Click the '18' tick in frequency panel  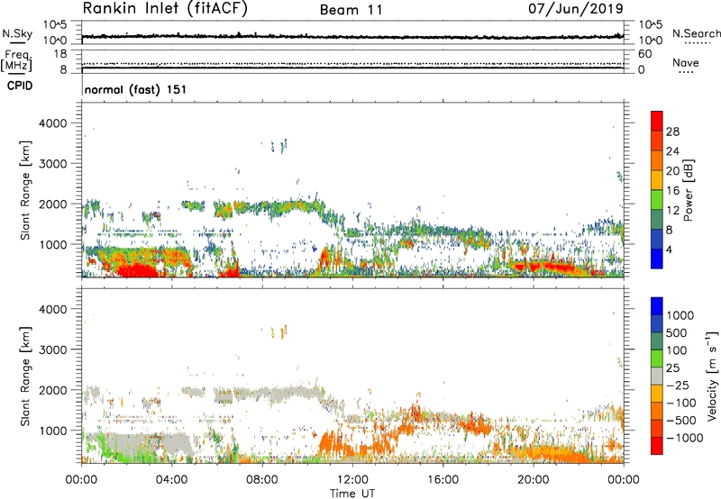coord(59,54)
